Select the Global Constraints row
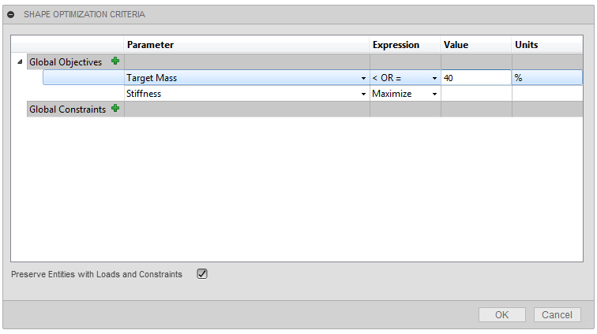The image size is (597, 334). pyautogui.click(x=67, y=109)
